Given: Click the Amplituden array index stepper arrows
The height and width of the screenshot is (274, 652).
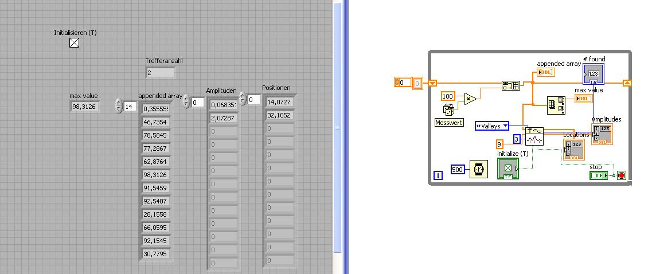Looking at the screenshot, I should pos(186,102).
